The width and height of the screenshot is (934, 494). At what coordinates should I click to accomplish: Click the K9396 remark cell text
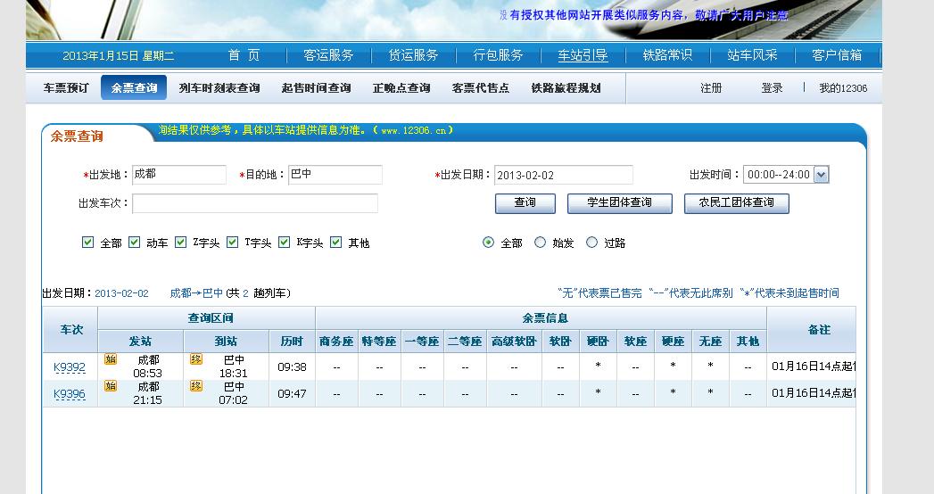(x=813, y=393)
